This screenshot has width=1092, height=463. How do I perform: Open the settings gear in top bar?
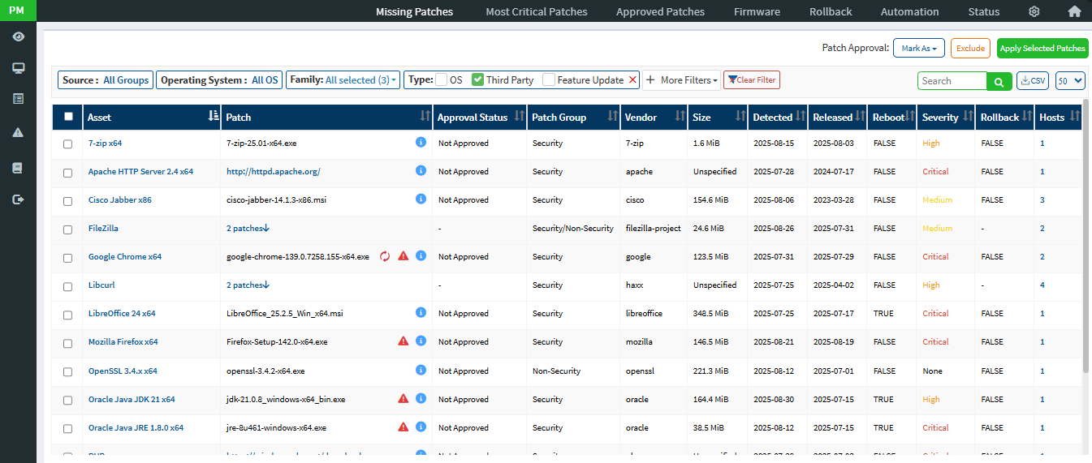(x=1034, y=11)
